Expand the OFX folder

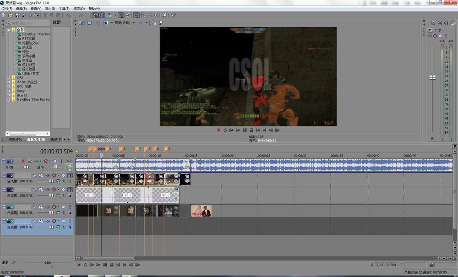click(8, 78)
